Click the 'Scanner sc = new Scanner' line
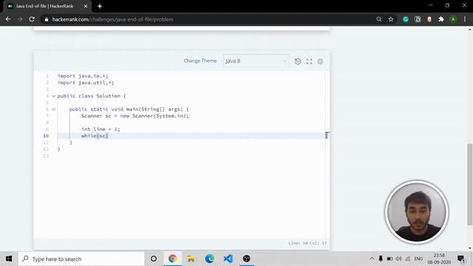This screenshot has height=266, width=473. pyautogui.click(x=135, y=116)
